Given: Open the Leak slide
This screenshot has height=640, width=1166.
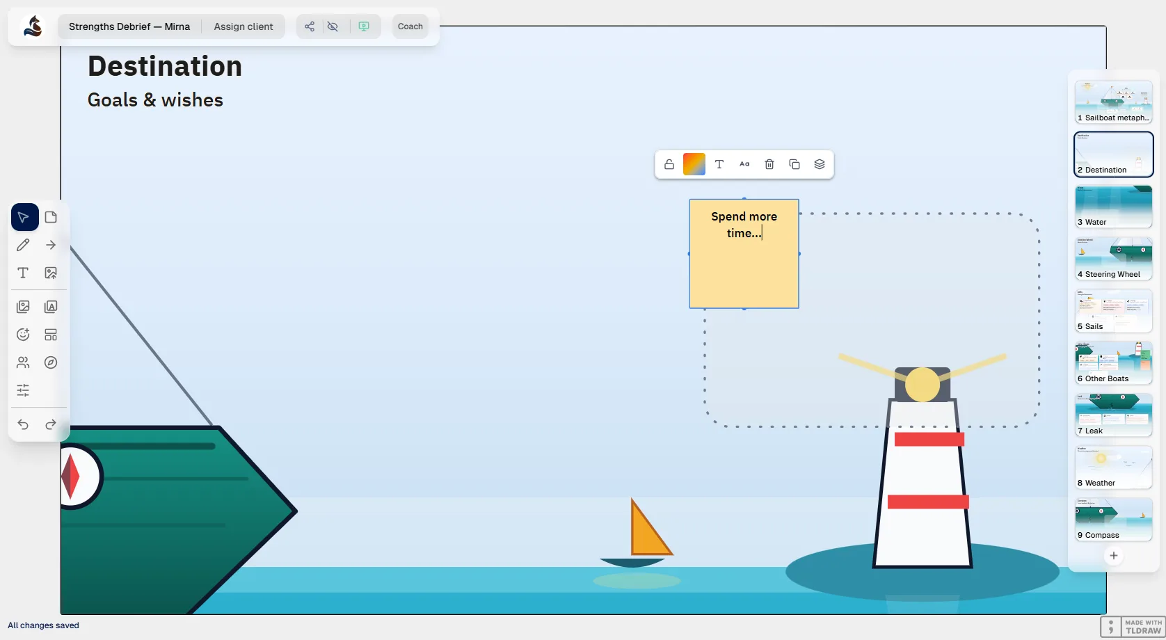Looking at the screenshot, I should coord(1114,415).
